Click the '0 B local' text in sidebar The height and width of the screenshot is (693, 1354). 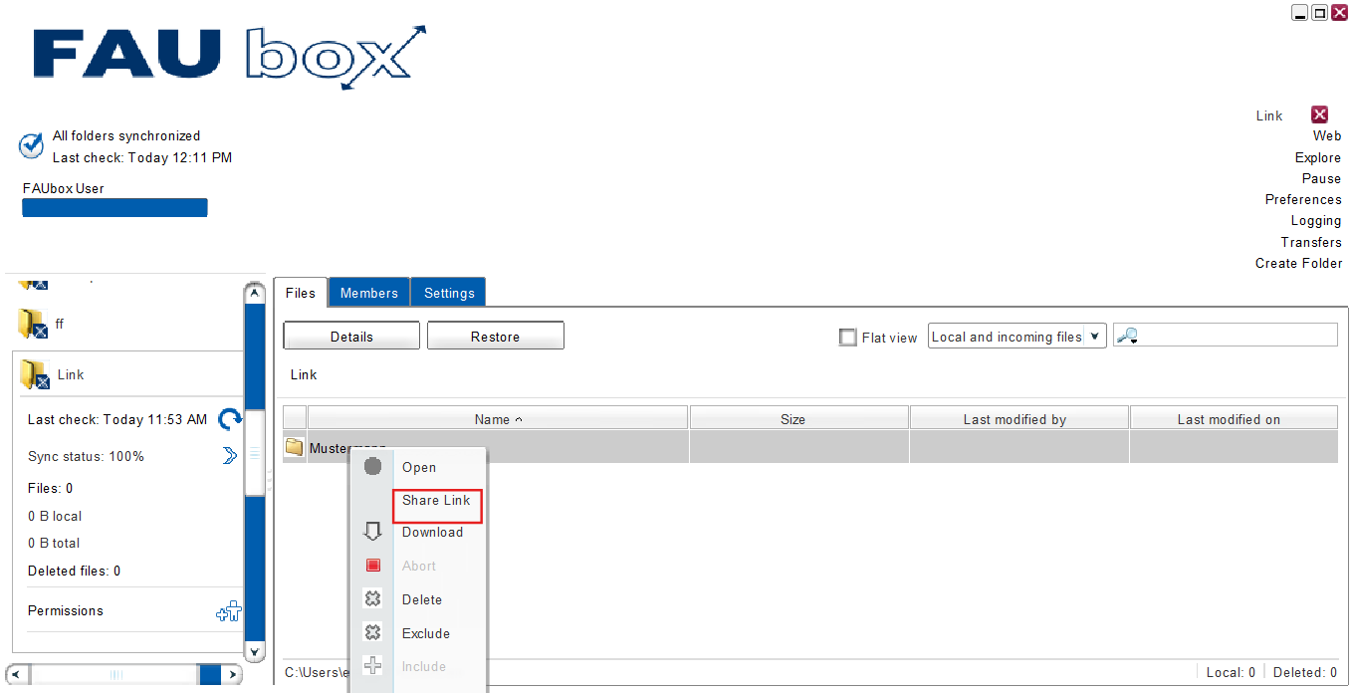(55, 516)
